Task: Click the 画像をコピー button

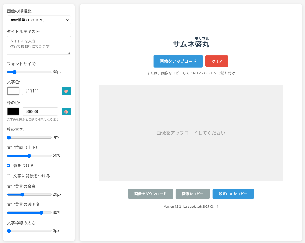Action: pyautogui.click(x=193, y=194)
